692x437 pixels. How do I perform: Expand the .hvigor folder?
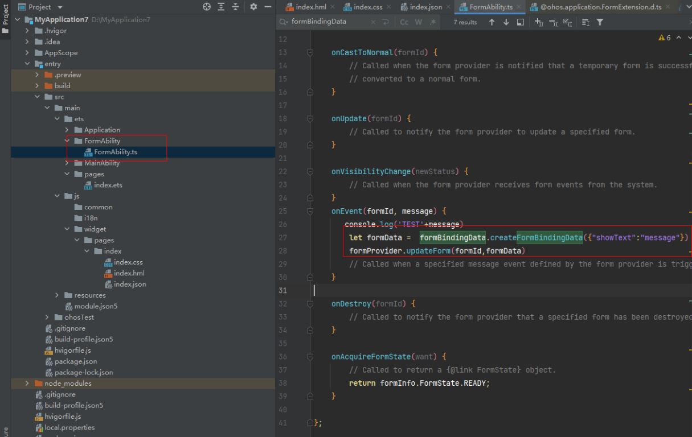tap(27, 31)
